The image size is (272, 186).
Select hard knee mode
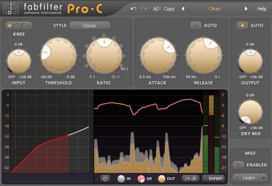tap(26, 26)
